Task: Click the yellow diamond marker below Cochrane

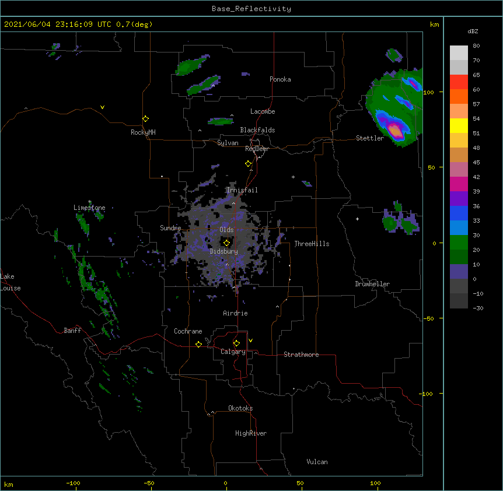Action: [x=198, y=344]
